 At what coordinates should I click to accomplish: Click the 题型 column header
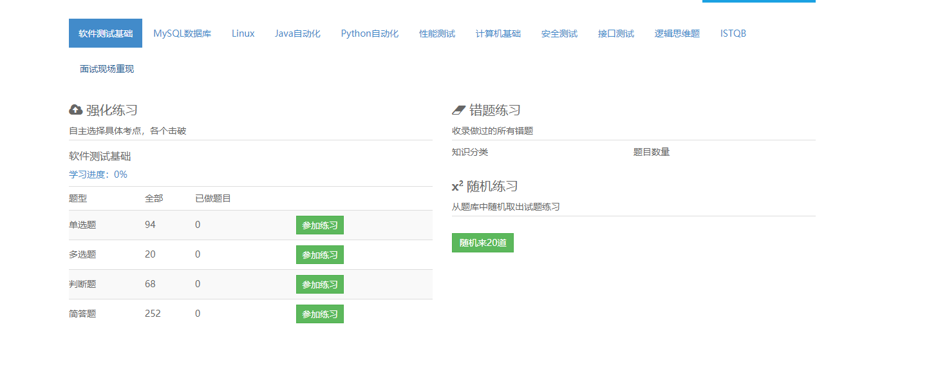tap(78, 198)
